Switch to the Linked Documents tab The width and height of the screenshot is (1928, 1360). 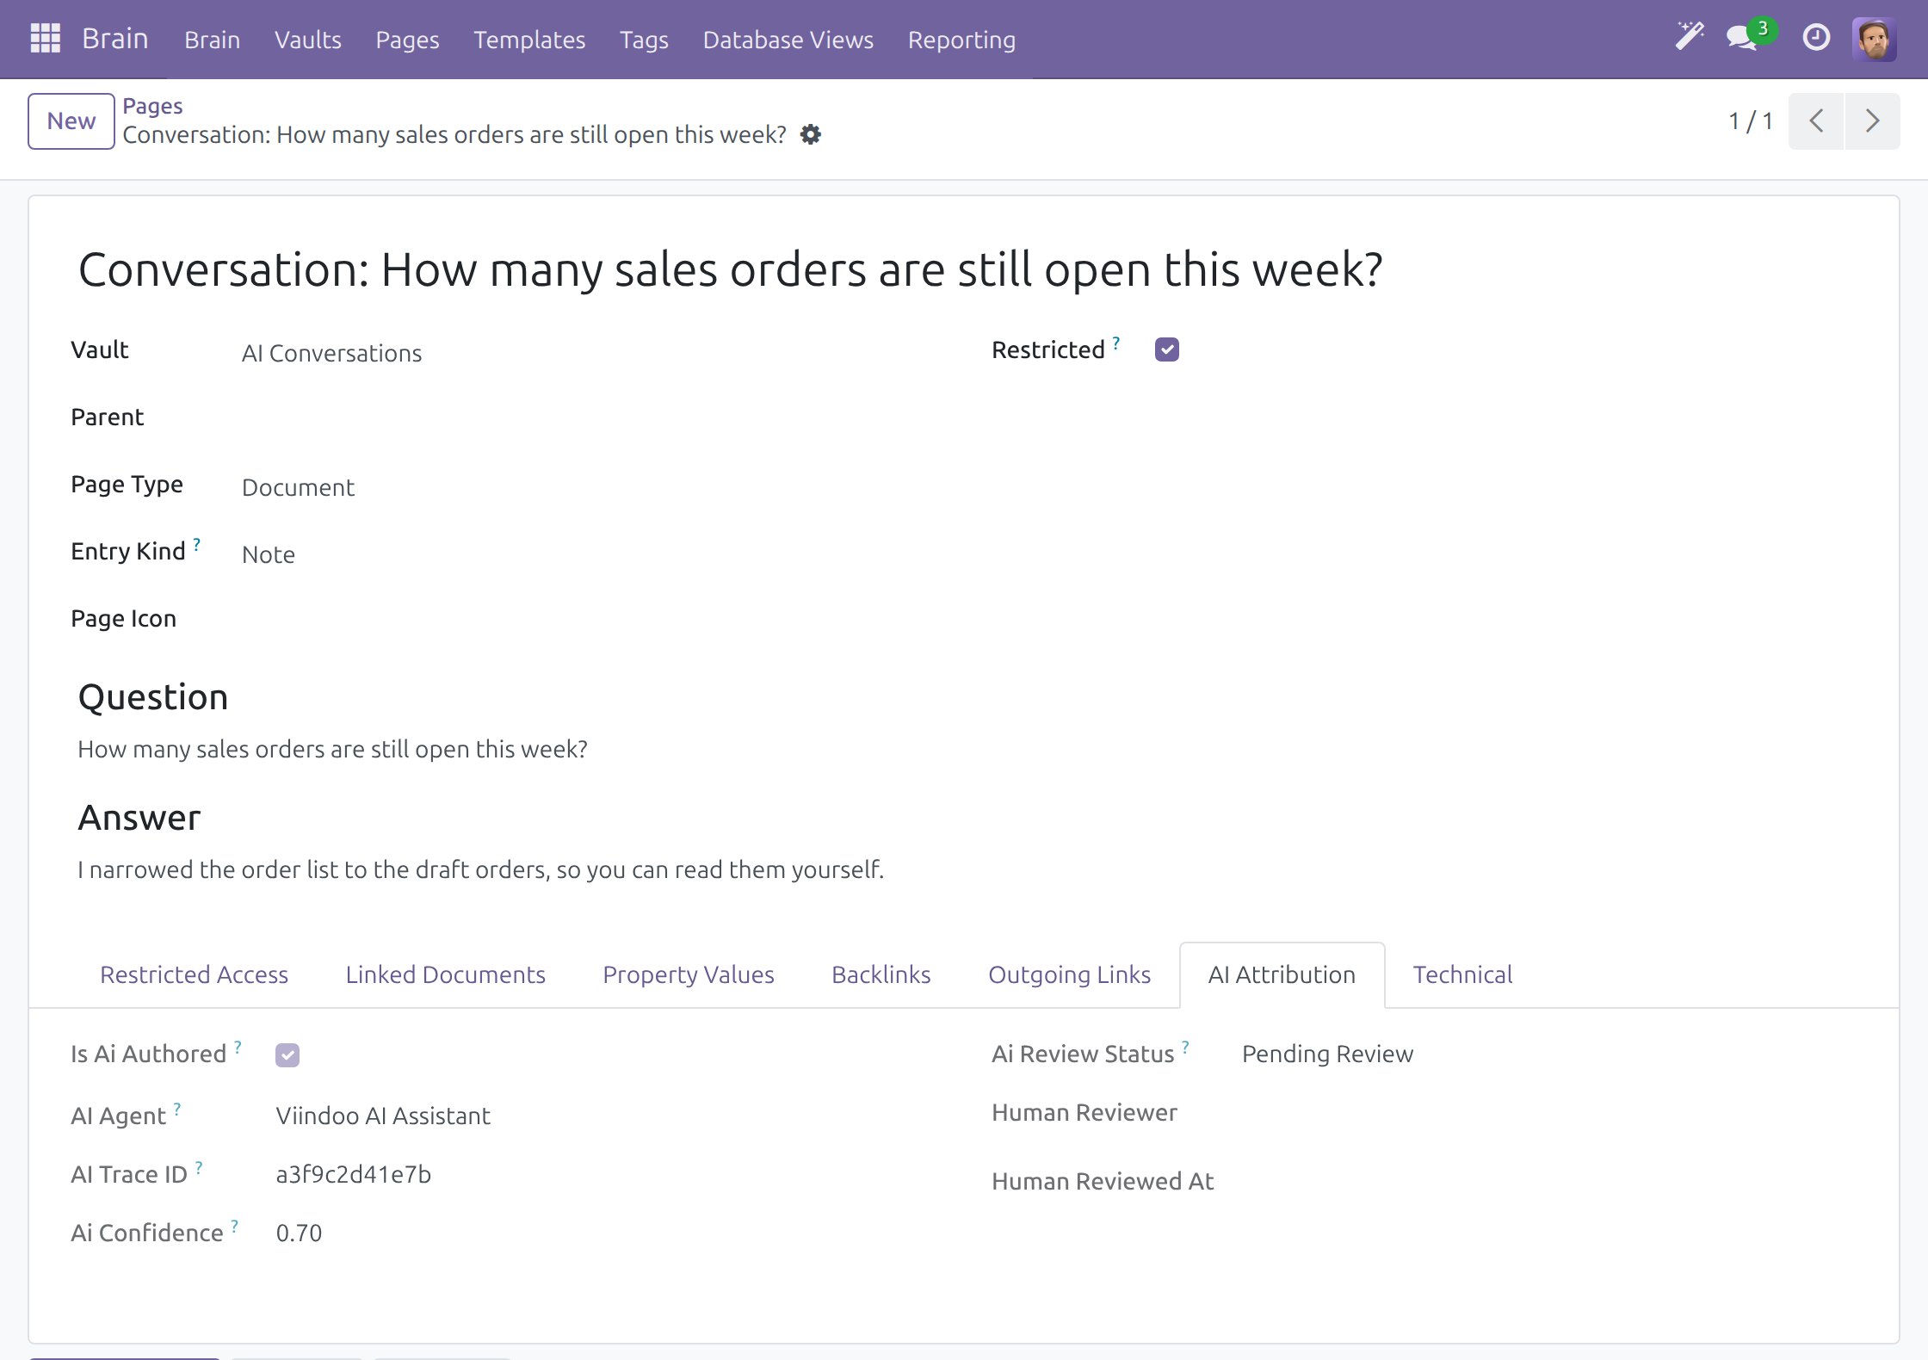[x=446, y=974]
